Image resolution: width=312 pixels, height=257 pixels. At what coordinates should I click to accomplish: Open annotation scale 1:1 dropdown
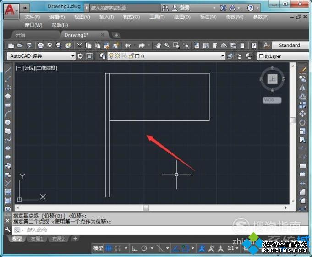click(x=233, y=248)
